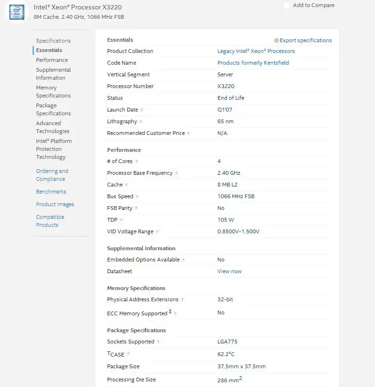The image size is (375, 387).
Task: Show Recommended Customer Price help tooltip
Action: pyautogui.click(x=189, y=133)
